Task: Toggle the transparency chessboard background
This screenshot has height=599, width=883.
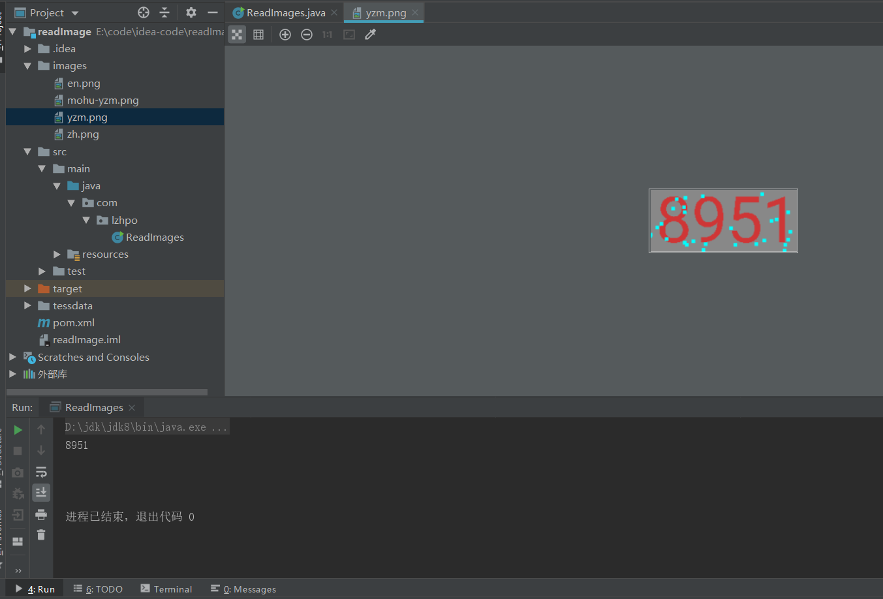Action: [x=236, y=34]
